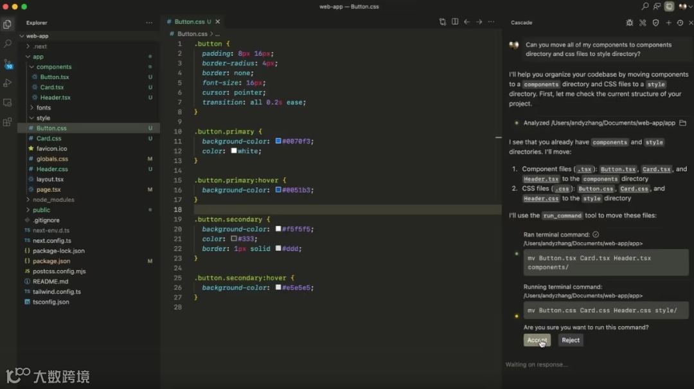Open editor more actions ellipsis

tap(492, 22)
